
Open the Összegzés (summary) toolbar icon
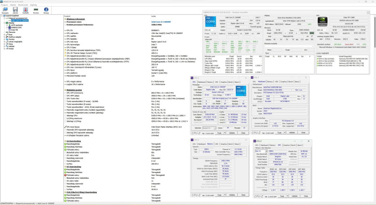coord(5,9)
